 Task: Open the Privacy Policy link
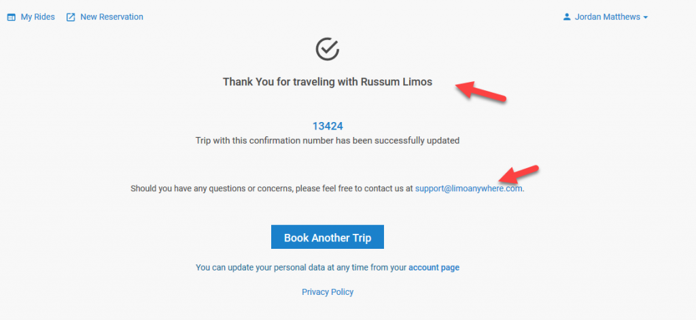(328, 292)
